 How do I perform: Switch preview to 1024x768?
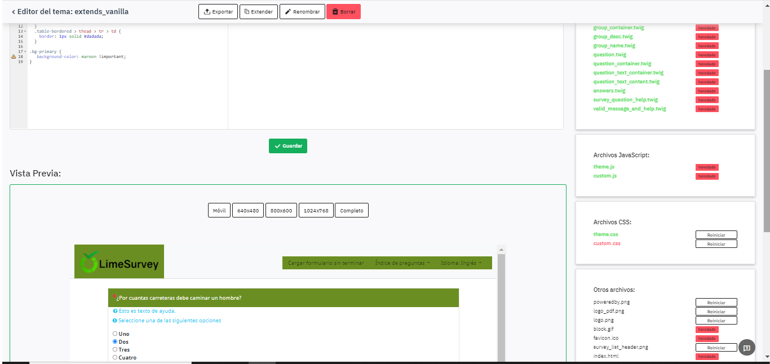316,211
